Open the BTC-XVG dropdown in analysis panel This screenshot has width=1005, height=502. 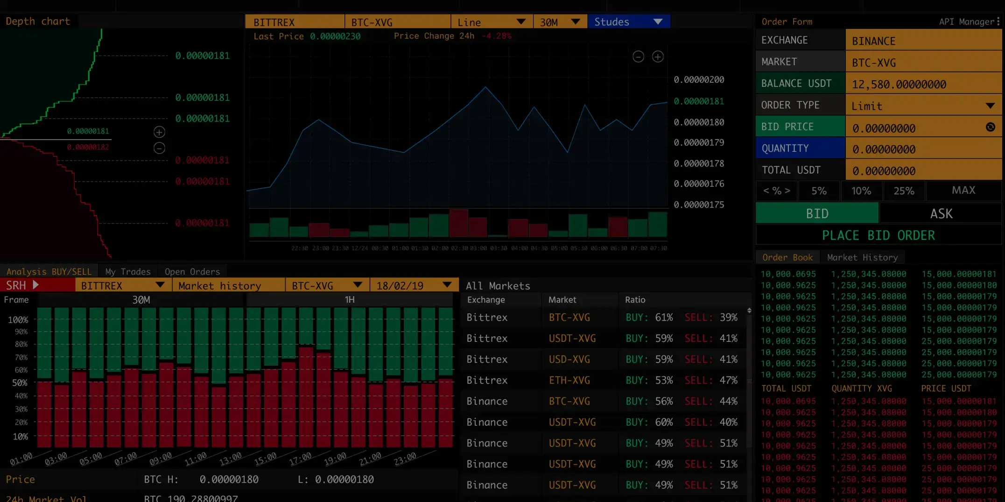tap(327, 285)
